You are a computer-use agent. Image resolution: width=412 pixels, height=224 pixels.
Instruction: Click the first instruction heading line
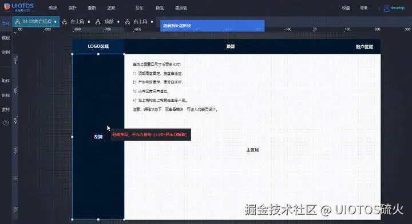pos(157,64)
